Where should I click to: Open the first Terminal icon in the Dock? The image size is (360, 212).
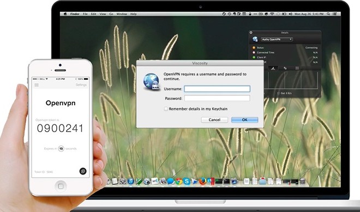pos(219,182)
